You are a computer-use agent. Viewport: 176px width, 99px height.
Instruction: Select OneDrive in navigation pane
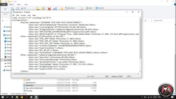(7, 31)
